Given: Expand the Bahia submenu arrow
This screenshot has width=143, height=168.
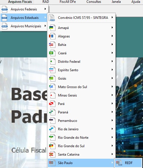Looking at the screenshot, I should 112,44.
